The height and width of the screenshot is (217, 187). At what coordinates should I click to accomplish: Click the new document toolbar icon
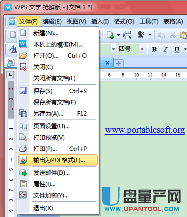coord(13,35)
